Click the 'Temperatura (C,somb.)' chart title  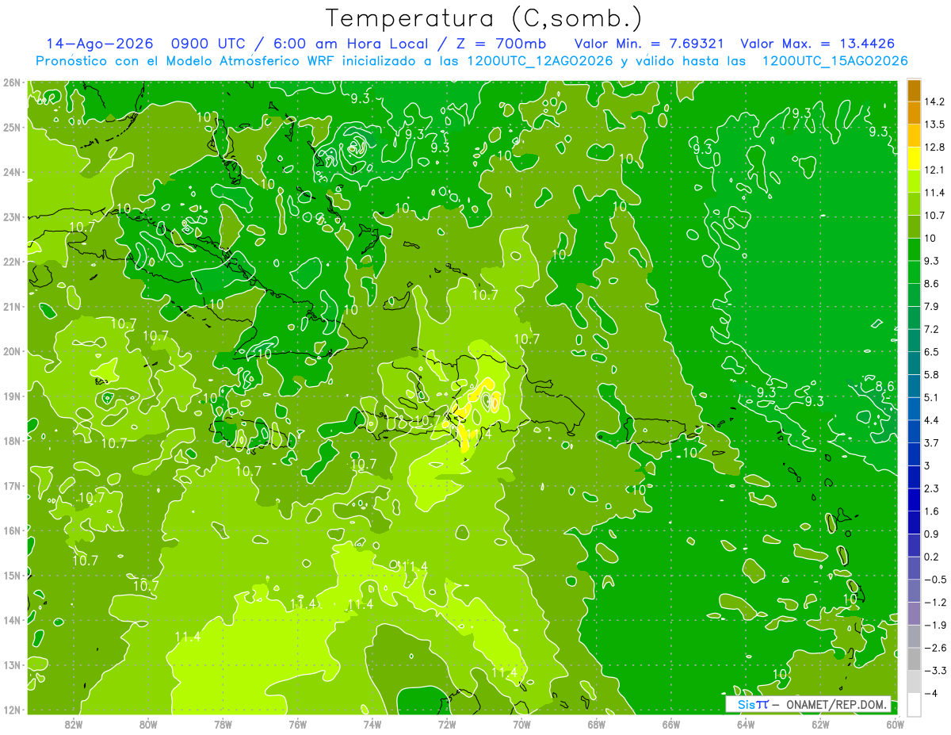click(484, 18)
